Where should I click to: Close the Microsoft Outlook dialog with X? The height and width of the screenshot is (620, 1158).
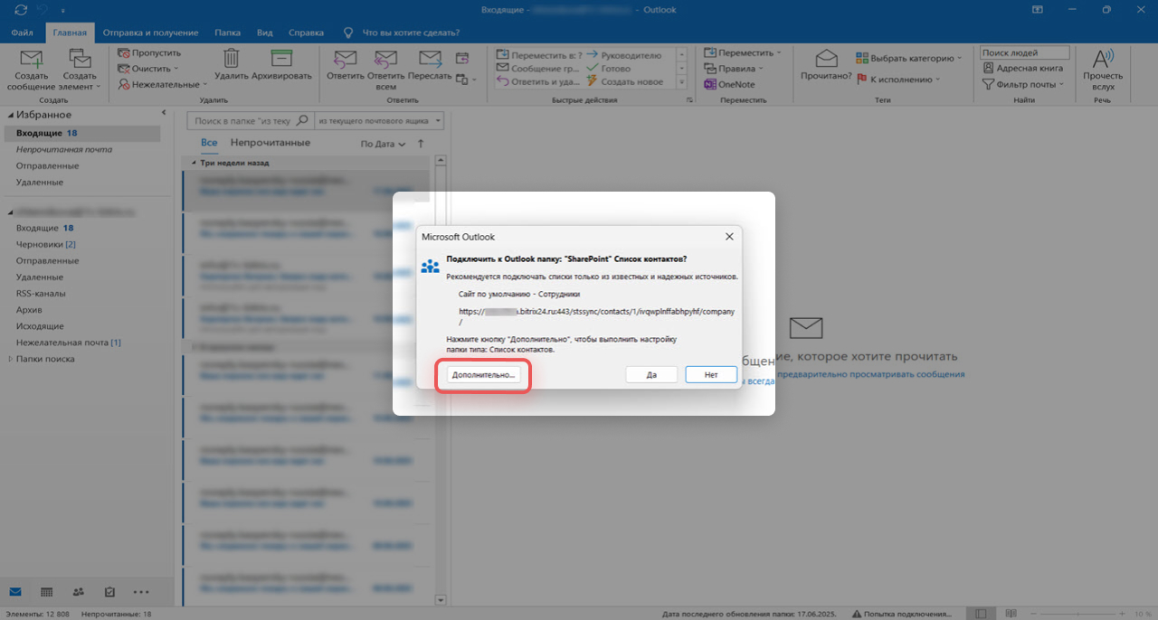click(x=729, y=237)
